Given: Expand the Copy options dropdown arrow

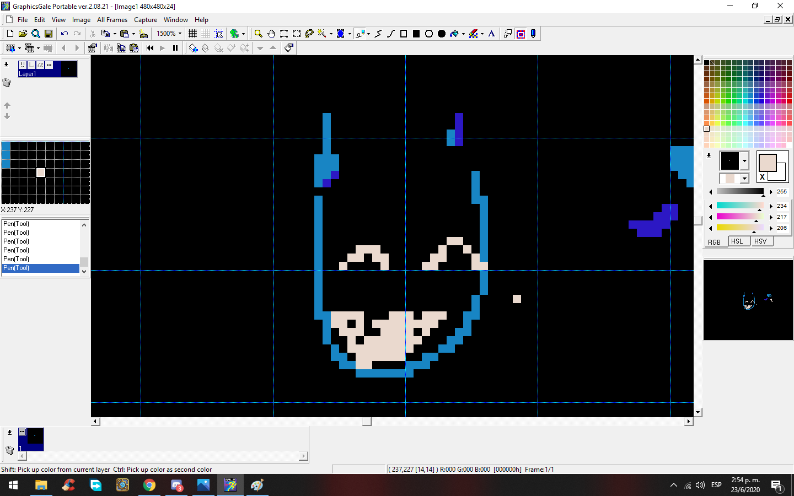Looking at the screenshot, I should (115, 34).
